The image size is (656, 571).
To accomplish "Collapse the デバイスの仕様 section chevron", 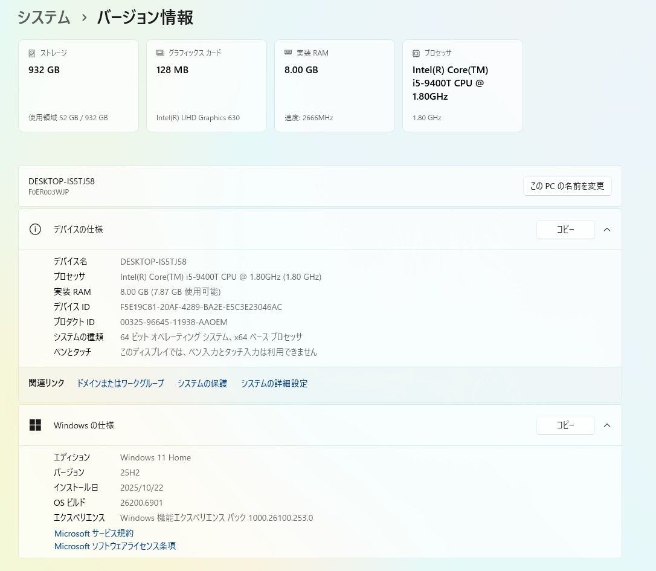I will tap(607, 230).
